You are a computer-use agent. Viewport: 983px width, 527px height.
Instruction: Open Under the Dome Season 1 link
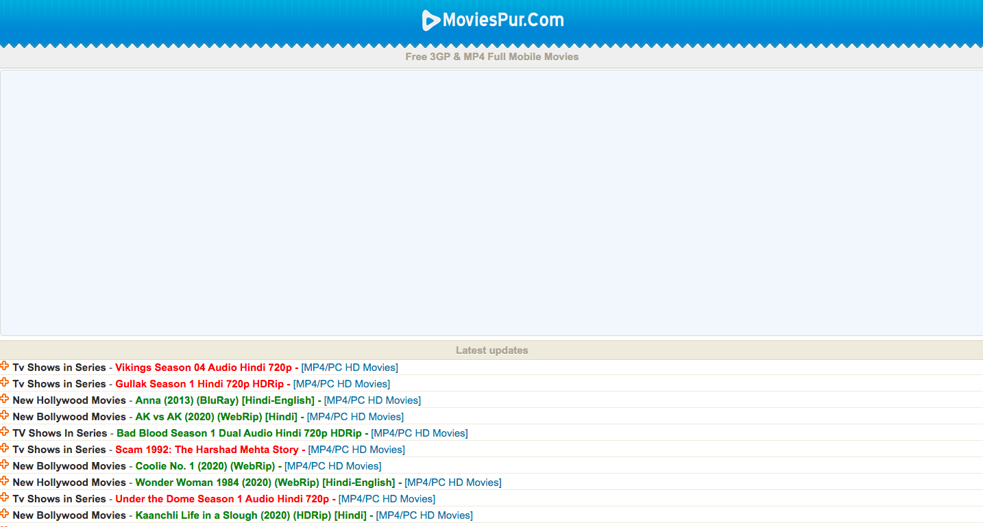click(221, 499)
